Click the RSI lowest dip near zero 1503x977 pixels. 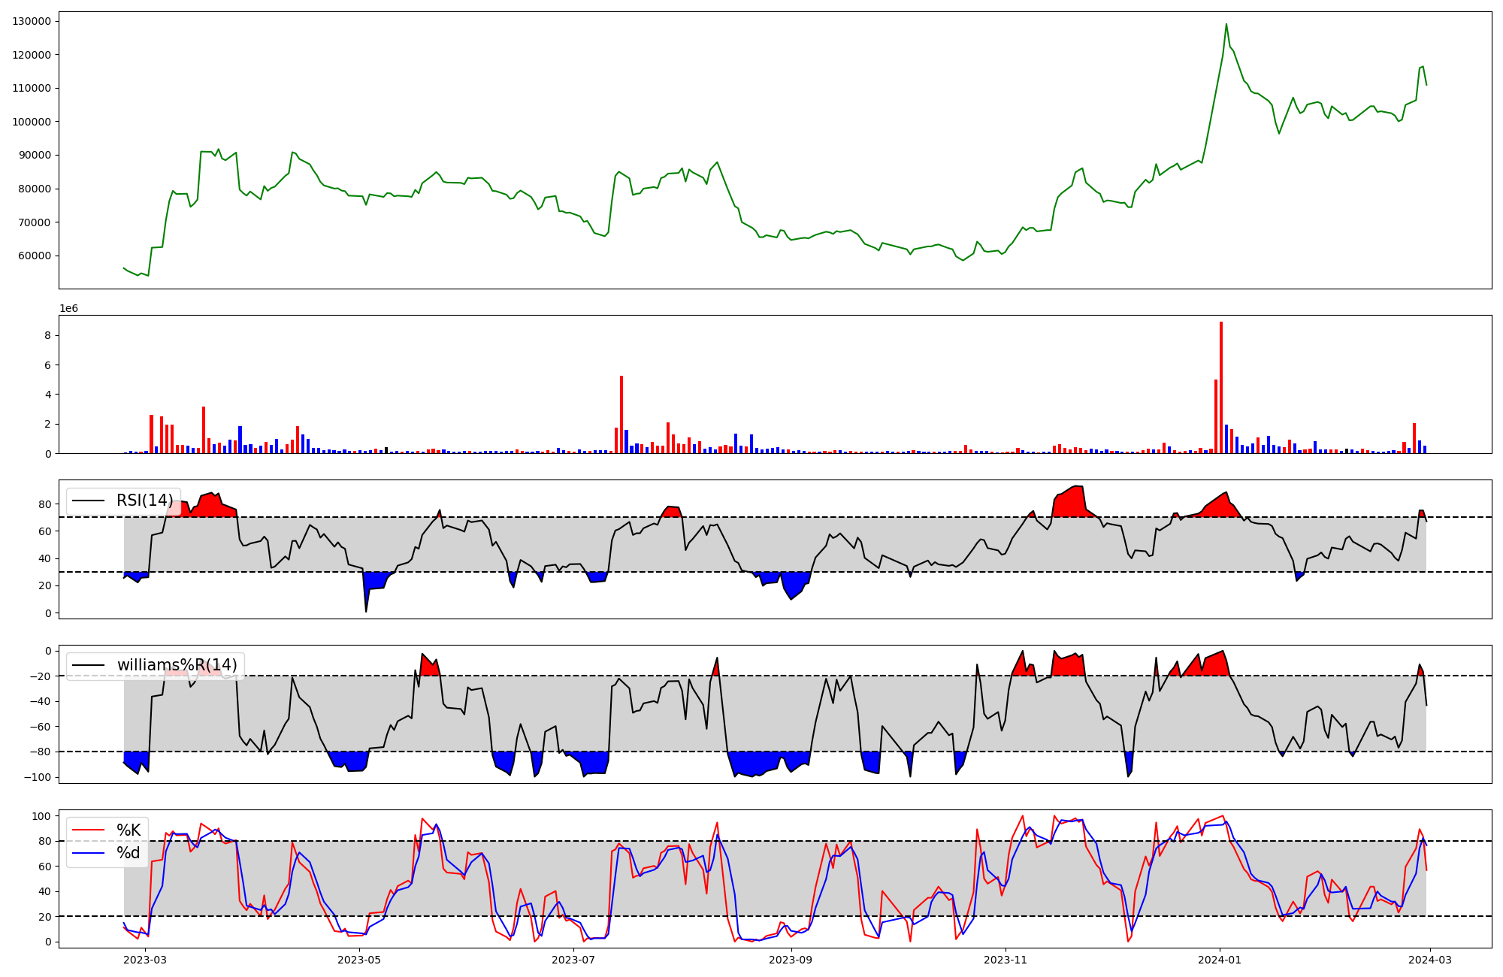366,611
